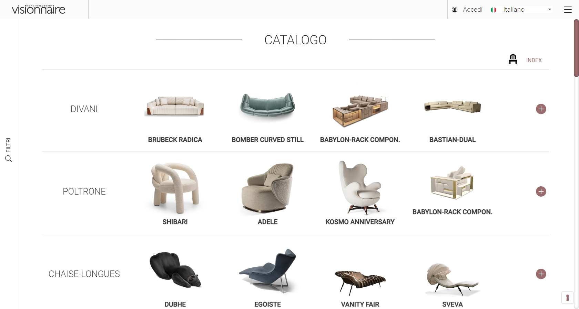The width and height of the screenshot is (579, 309).
Task: Open the FILTRI side panel tab
Action: pos(8,145)
